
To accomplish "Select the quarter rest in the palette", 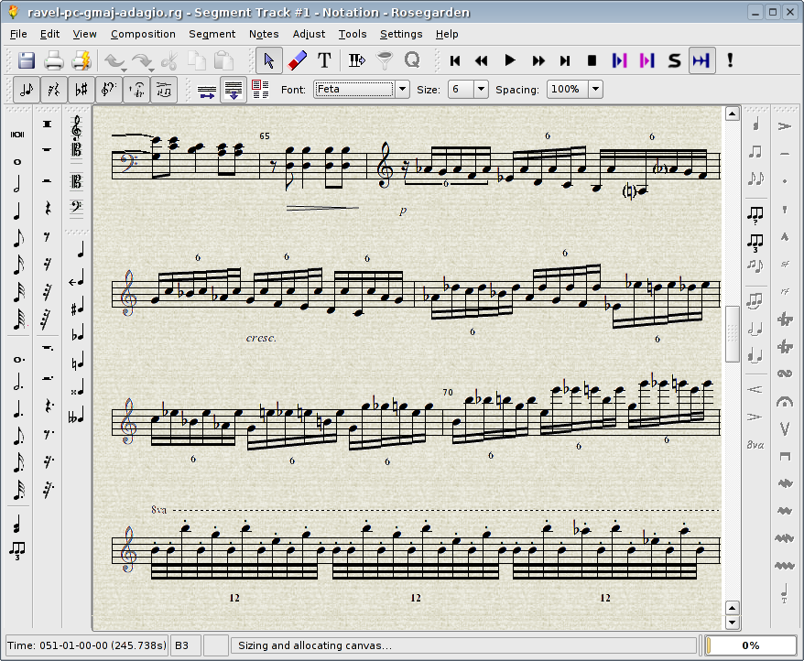I will tap(48, 208).
